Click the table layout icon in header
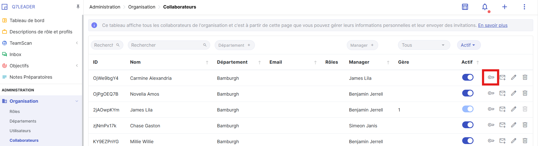The height and width of the screenshot is (146, 538). tap(465, 7)
